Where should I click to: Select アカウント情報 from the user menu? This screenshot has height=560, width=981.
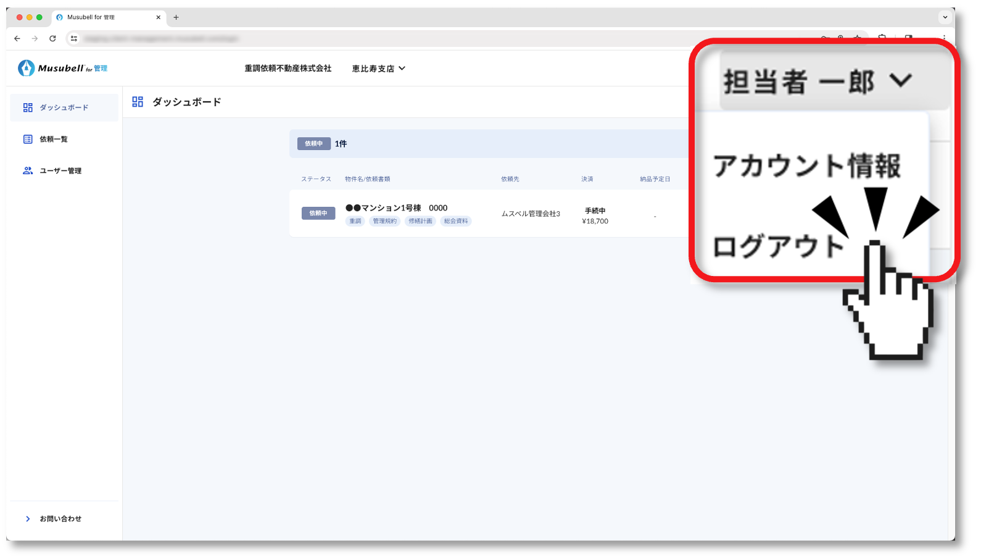click(x=806, y=166)
